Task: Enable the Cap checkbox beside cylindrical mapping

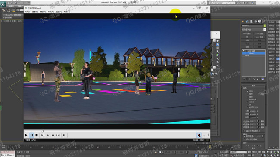Action: click(259, 94)
